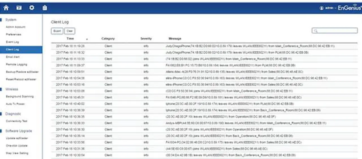Go to the home dashboard icon

(7, 8)
